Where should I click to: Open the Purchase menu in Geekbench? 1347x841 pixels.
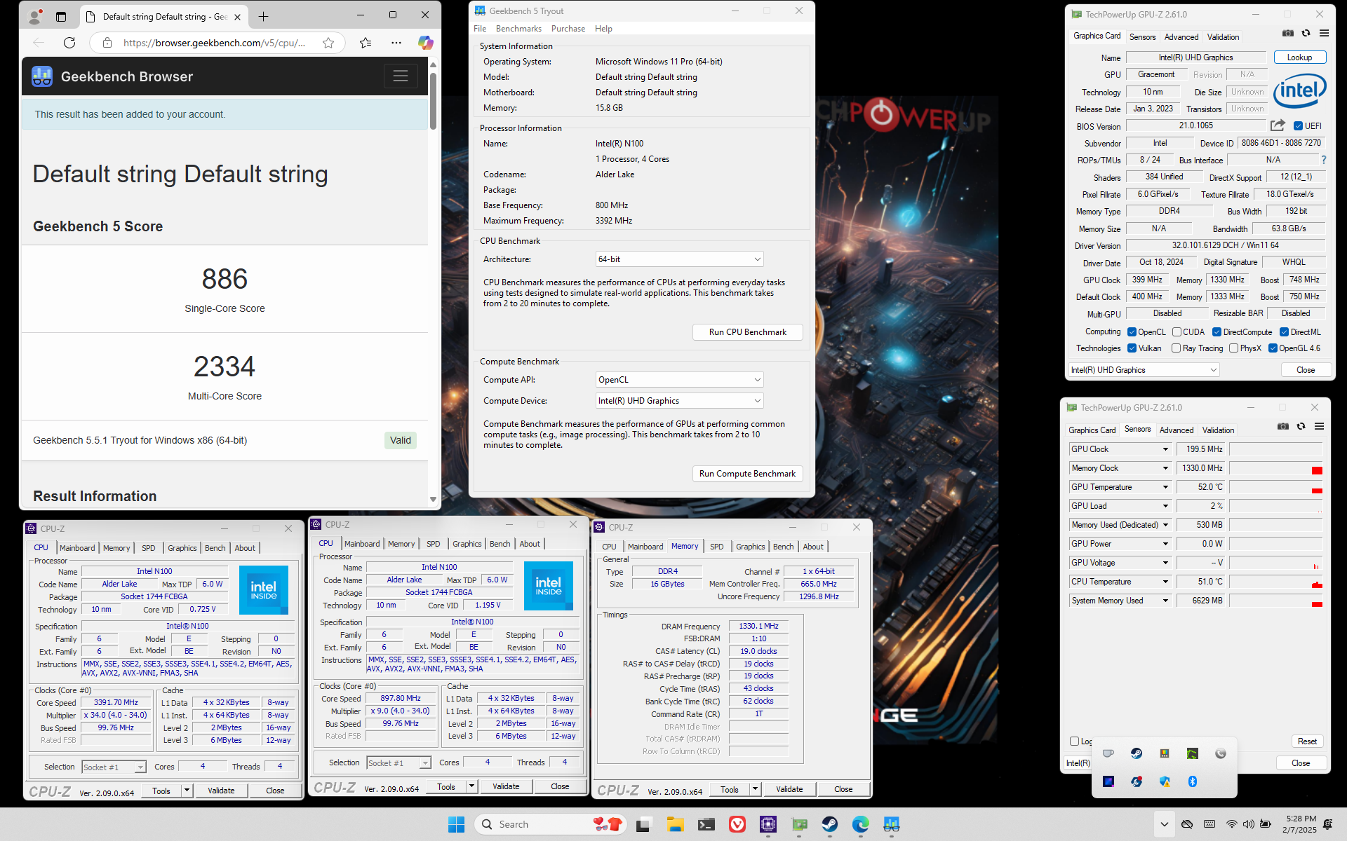568,29
